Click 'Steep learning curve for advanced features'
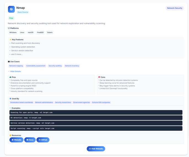 (x=117, y=83)
